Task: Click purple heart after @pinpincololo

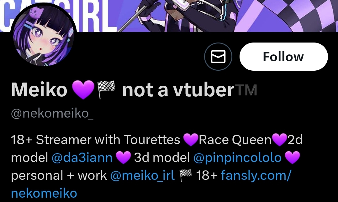Action: point(292,158)
